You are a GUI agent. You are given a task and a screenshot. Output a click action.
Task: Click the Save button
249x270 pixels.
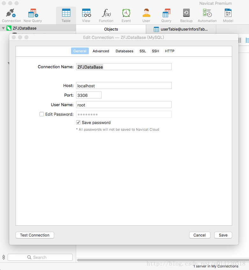(x=223, y=235)
